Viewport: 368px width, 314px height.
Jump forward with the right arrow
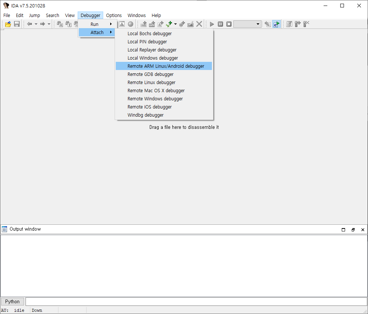pos(43,24)
